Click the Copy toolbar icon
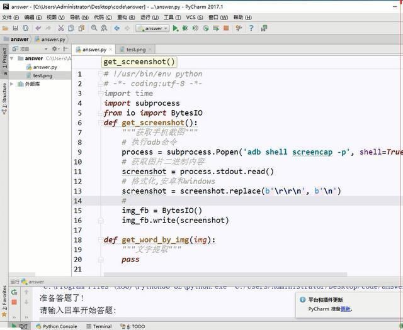The image size is (403, 330). click(x=71, y=28)
